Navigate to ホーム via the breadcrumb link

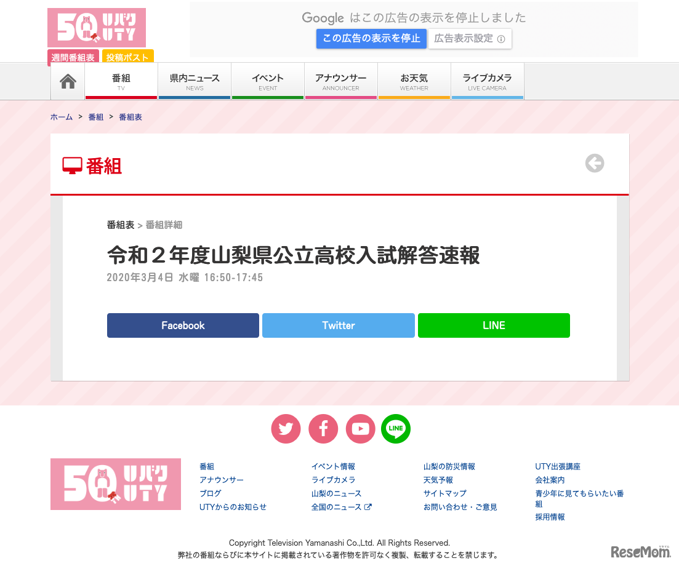(61, 117)
